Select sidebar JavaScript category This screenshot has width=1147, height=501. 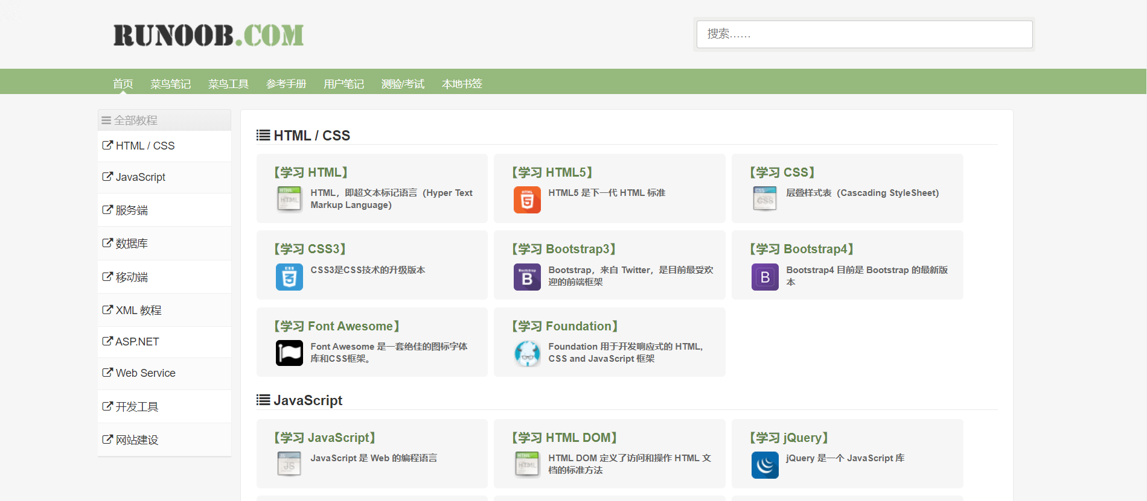(x=164, y=177)
